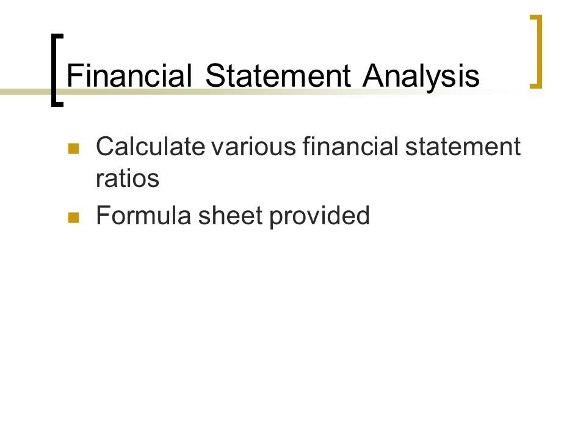Click the gold right bracket decoration
The width and height of the screenshot is (586, 440).
point(536,51)
